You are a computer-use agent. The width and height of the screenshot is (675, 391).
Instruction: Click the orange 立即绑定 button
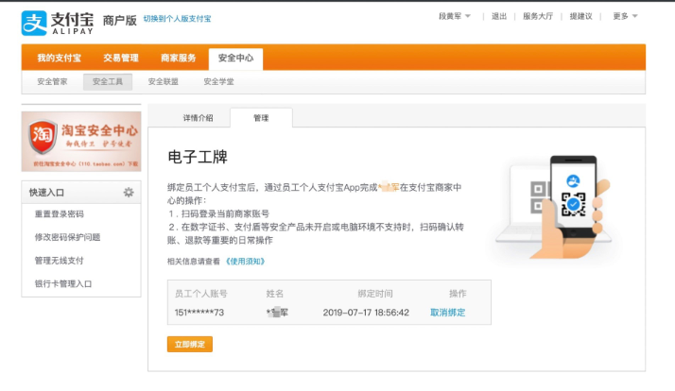click(190, 344)
